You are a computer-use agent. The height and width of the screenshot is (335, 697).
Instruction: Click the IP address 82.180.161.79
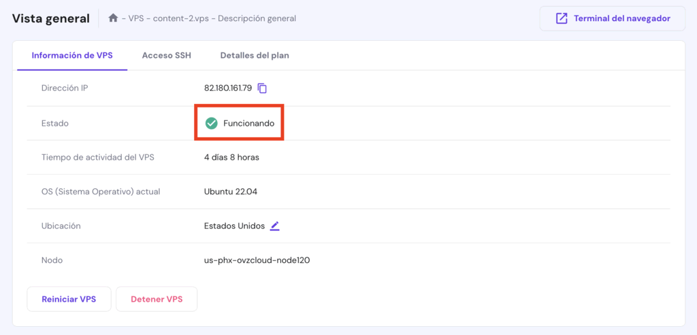(x=228, y=88)
